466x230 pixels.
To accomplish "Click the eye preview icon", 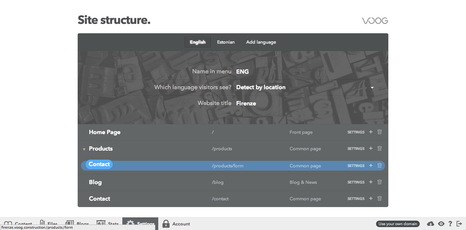I will coord(441,224).
